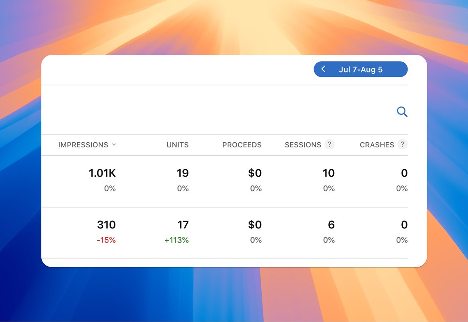Open the Jul 7-Aug 5 date range picker
This screenshot has height=322, width=468.
tap(361, 69)
